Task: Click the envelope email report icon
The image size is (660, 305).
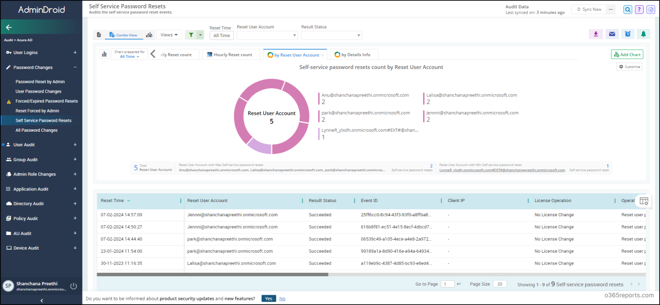Action: point(612,34)
